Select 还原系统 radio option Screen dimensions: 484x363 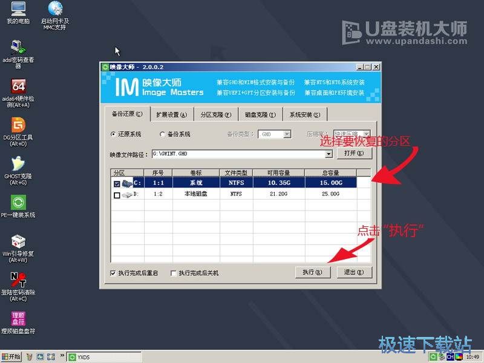pyautogui.click(x=126, y=134)
